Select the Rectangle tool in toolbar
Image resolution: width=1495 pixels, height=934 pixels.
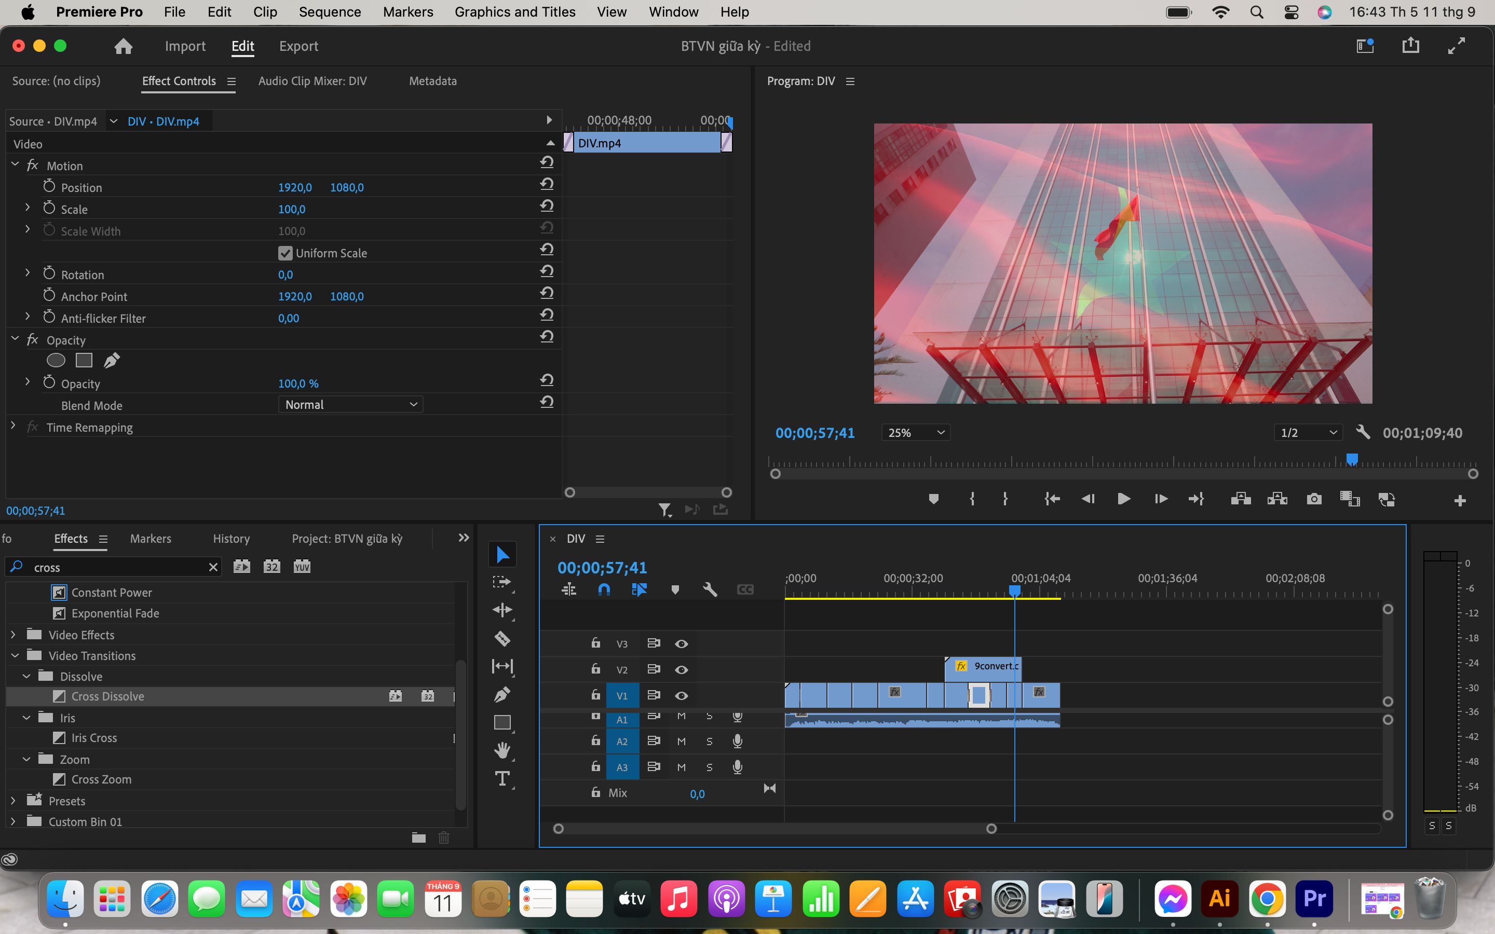click(x=502, y=722)
